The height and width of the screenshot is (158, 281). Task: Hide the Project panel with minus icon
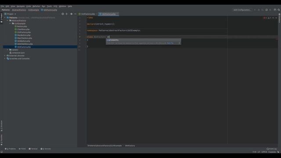[x=75, y=14]
